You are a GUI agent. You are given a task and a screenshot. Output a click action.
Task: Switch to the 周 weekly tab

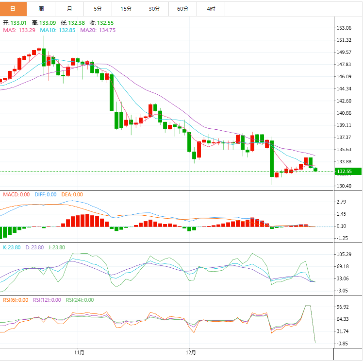pyautogui.click(x=41, y=9)
